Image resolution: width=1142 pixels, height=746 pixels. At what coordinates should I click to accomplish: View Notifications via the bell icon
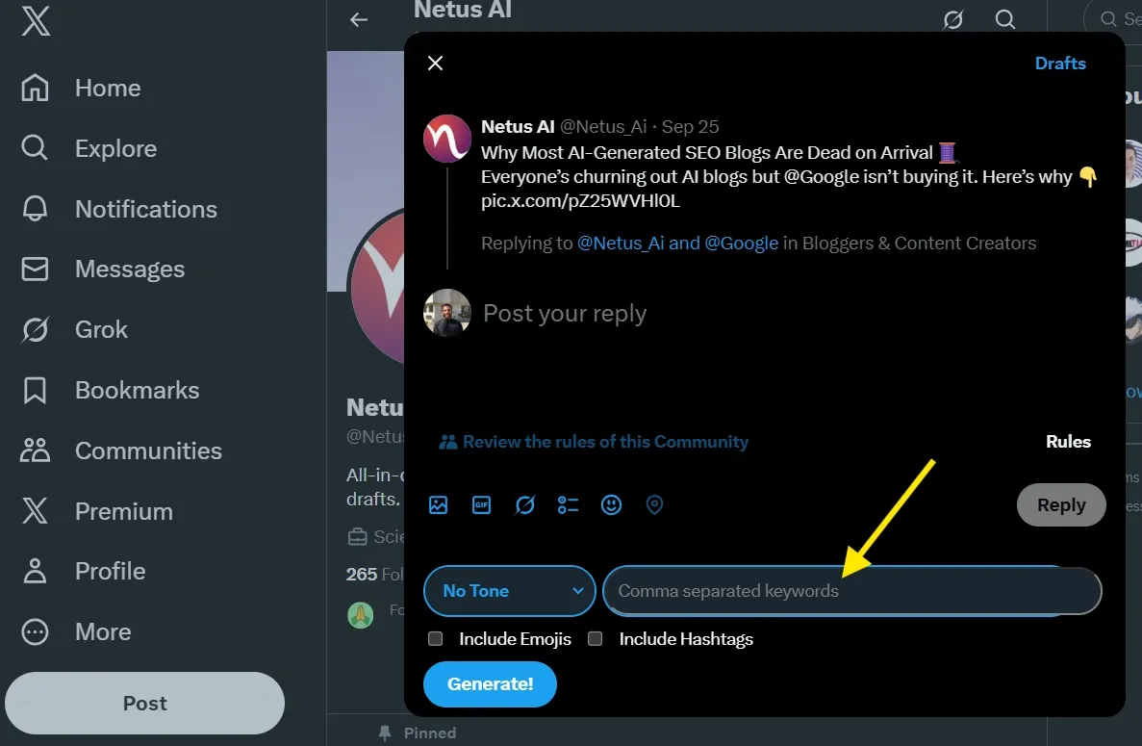[145, 209]
